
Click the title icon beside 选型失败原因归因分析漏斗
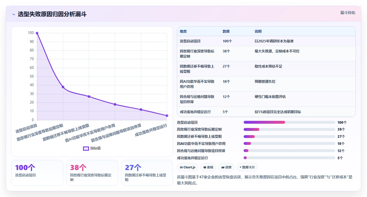point(13,14)
